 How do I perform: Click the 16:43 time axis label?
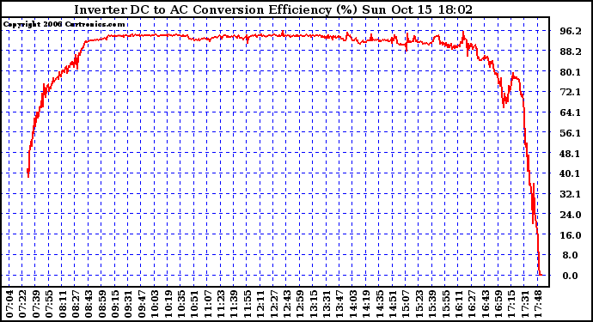click(x=485, y=304)
